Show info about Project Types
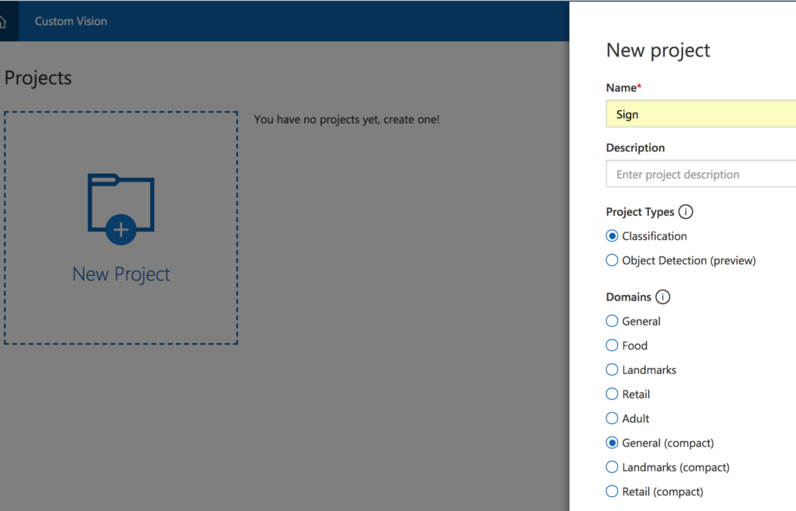Image resolution: width=796 pixels, height=511 pixels. [686, 212]
